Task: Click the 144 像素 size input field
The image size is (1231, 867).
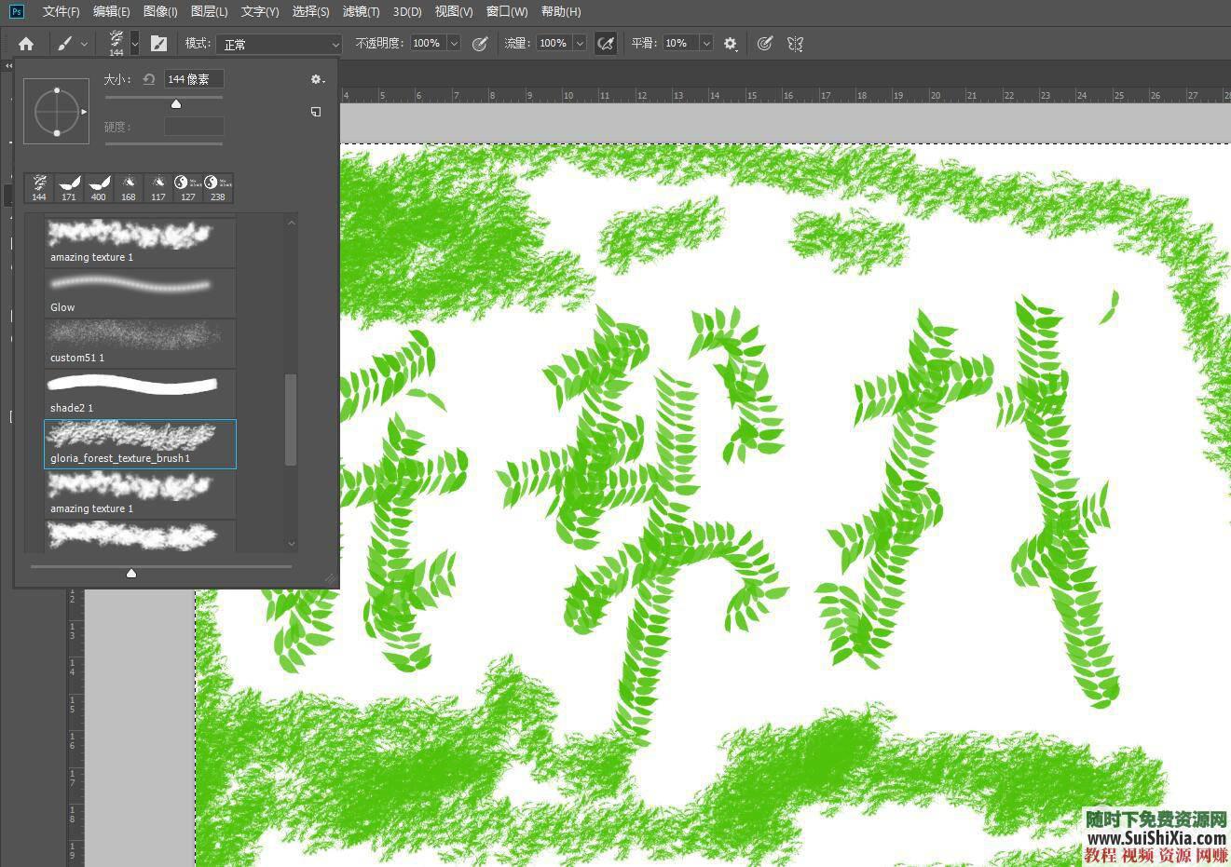Action: click(194, 80)
